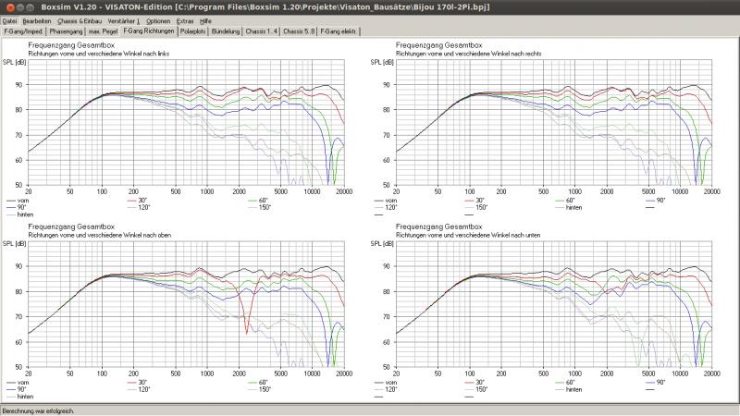Select the F-Gang Richtungen tab
The width and height of the screenshot is (740, 416).
coord(149,31)
